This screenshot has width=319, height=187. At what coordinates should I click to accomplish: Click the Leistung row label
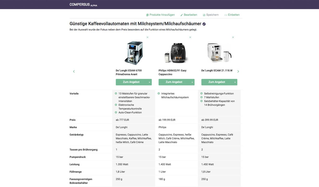(x=75, y=164)
